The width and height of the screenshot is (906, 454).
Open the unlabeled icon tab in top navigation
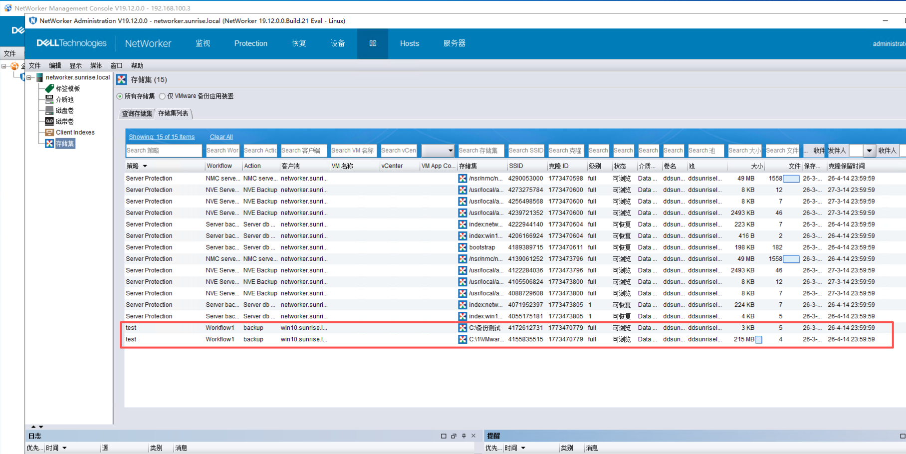pos(373,43)
